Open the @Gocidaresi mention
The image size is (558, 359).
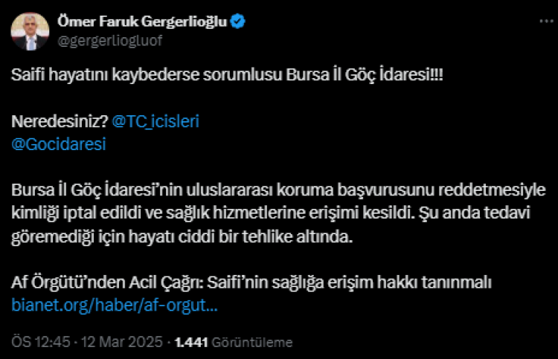coord(59,144)
